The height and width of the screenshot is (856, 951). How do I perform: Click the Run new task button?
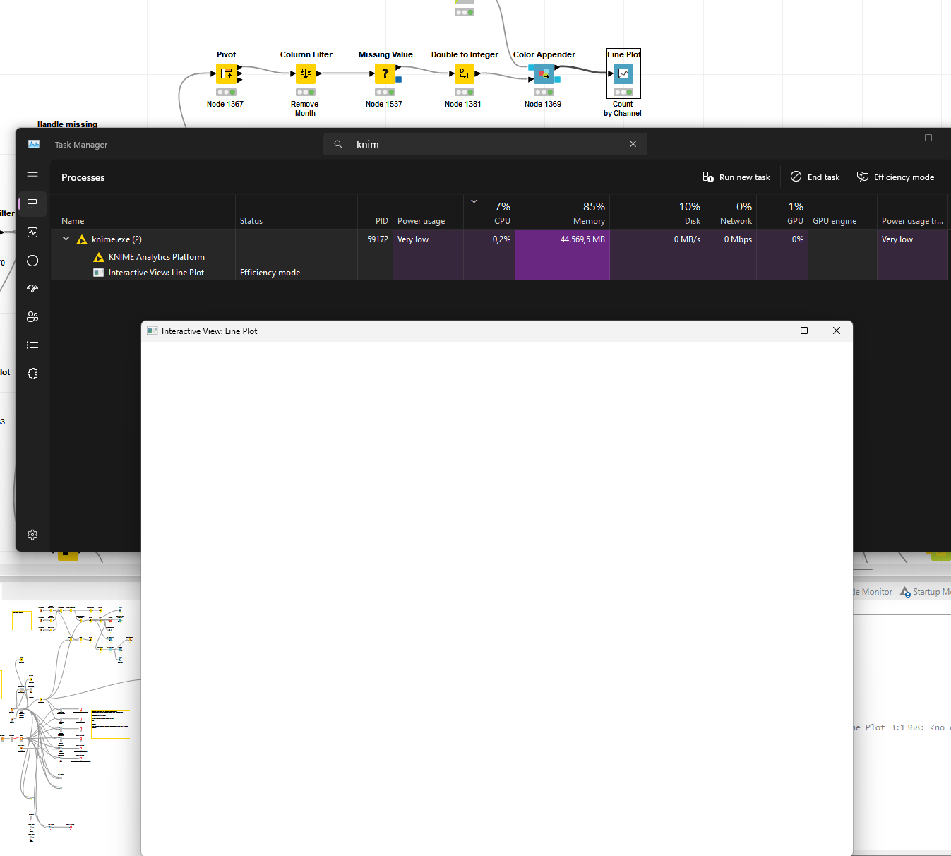736,177
